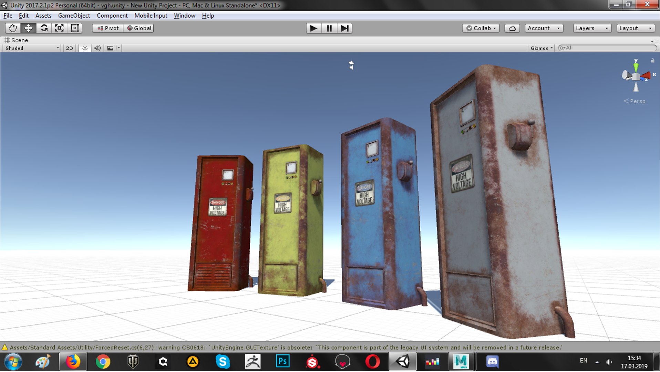Open Paint palette taskbar icon

[x=43, y=362]
